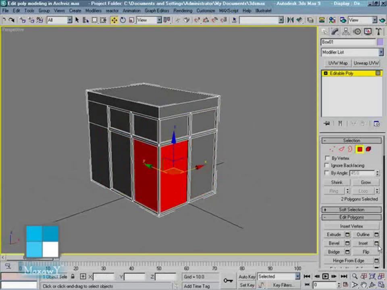Click the Play Animation button
Image resolution: width=387 pixels, height=290 pixels.
(325, 276)
